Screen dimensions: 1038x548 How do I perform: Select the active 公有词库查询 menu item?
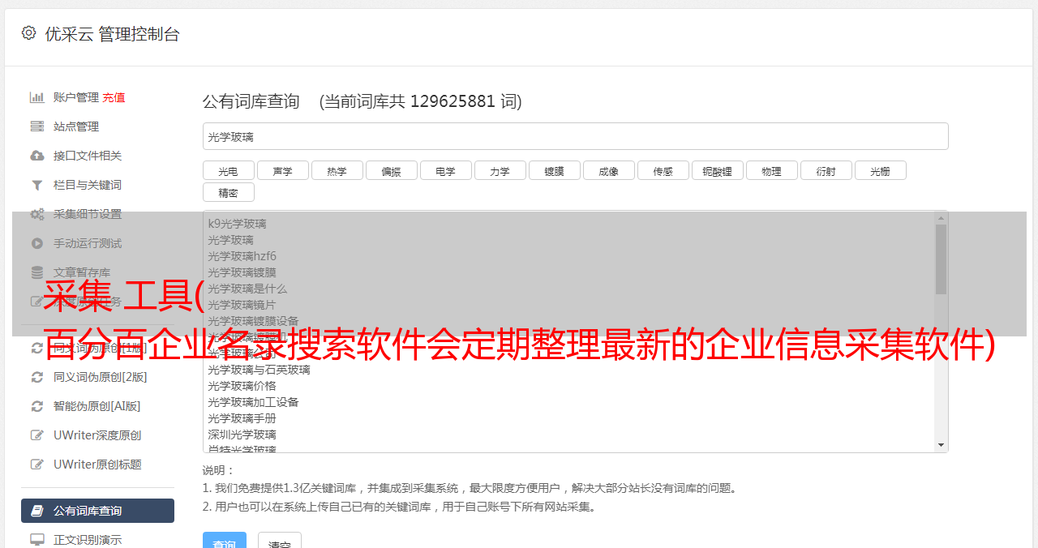tap(97, 511)
